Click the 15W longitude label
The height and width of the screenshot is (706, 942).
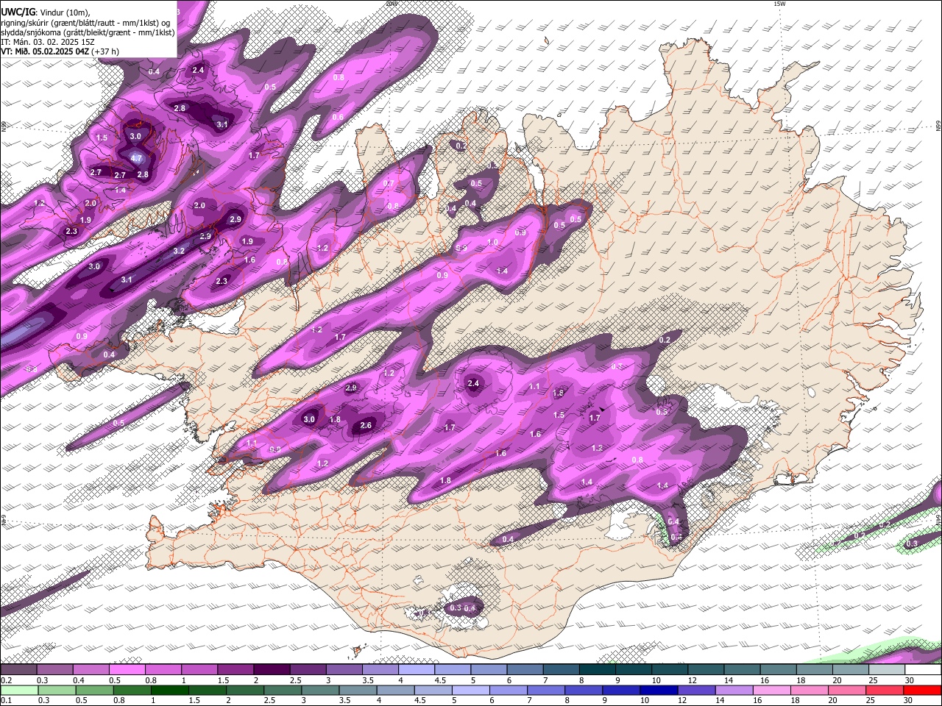pyautogui.click(x=779, y=4)
